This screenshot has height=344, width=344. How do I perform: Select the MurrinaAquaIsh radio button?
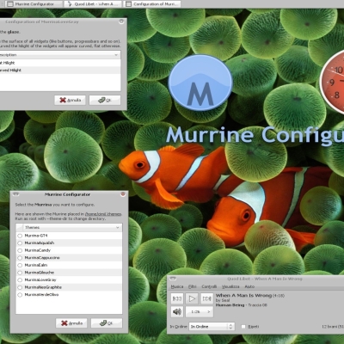point(20,243)
